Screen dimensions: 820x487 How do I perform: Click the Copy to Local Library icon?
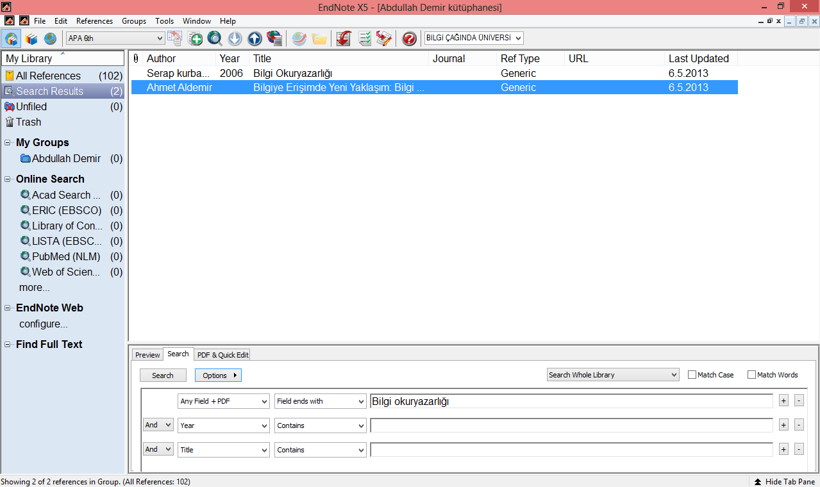point(175,38)
